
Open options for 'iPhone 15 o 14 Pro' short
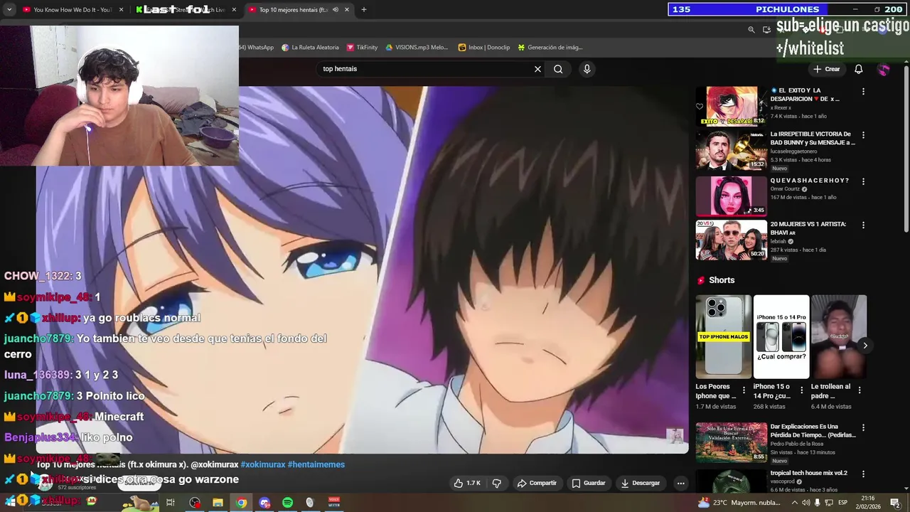click(802, 390)
